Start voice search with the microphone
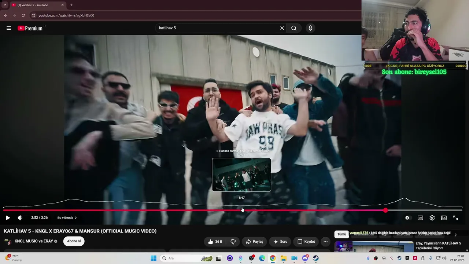 310,28
